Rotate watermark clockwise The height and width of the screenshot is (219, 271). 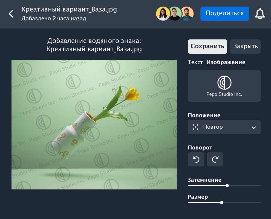(215, 159)
